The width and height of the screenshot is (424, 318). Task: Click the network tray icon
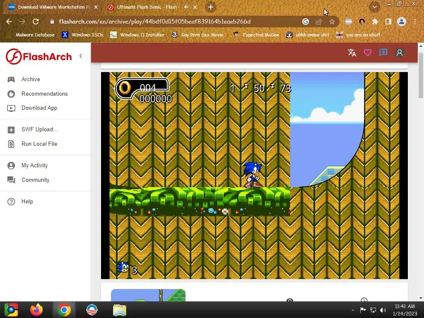pyautogui.click(x=373, y=310)
